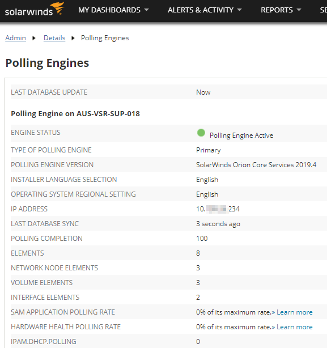Screen dimensions: 327x348
Task: Select the IPAM.DHCP.POLLING value 0
Action: pyautogui.click(x=198, y=342)
